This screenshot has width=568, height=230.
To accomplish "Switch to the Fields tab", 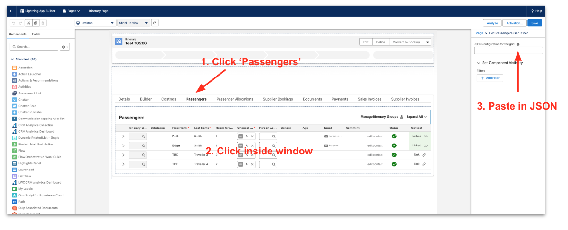I will click(36, 34).
